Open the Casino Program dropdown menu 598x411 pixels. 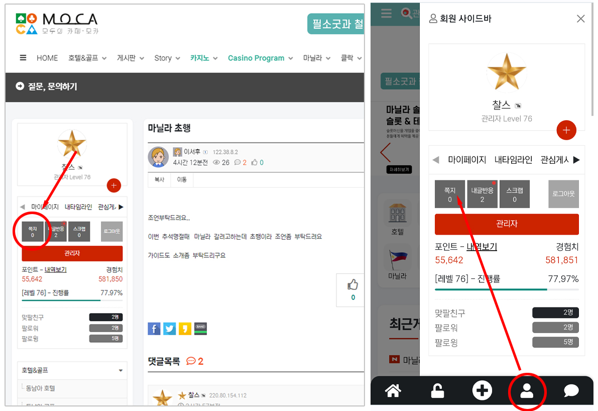pyautogui.click(x=260, y=58)
